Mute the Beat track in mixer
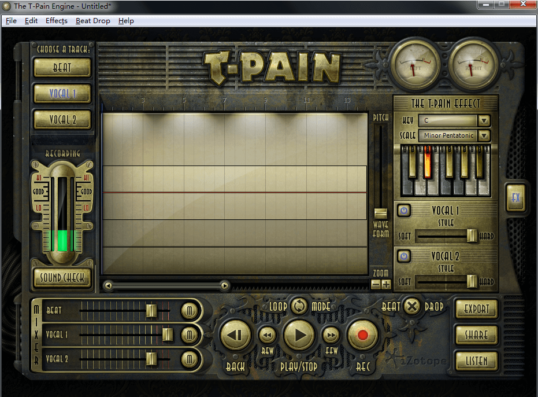The height and width of the screenshot is (397, 538). pos(189,311)
